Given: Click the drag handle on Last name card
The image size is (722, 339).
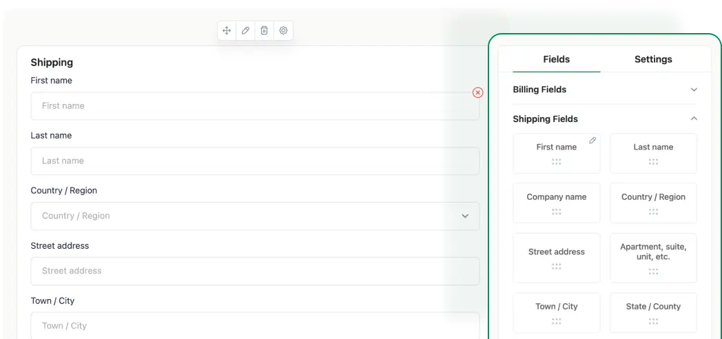Looking at the screenshot, I should pyautogui.click(x=653, y=162).
